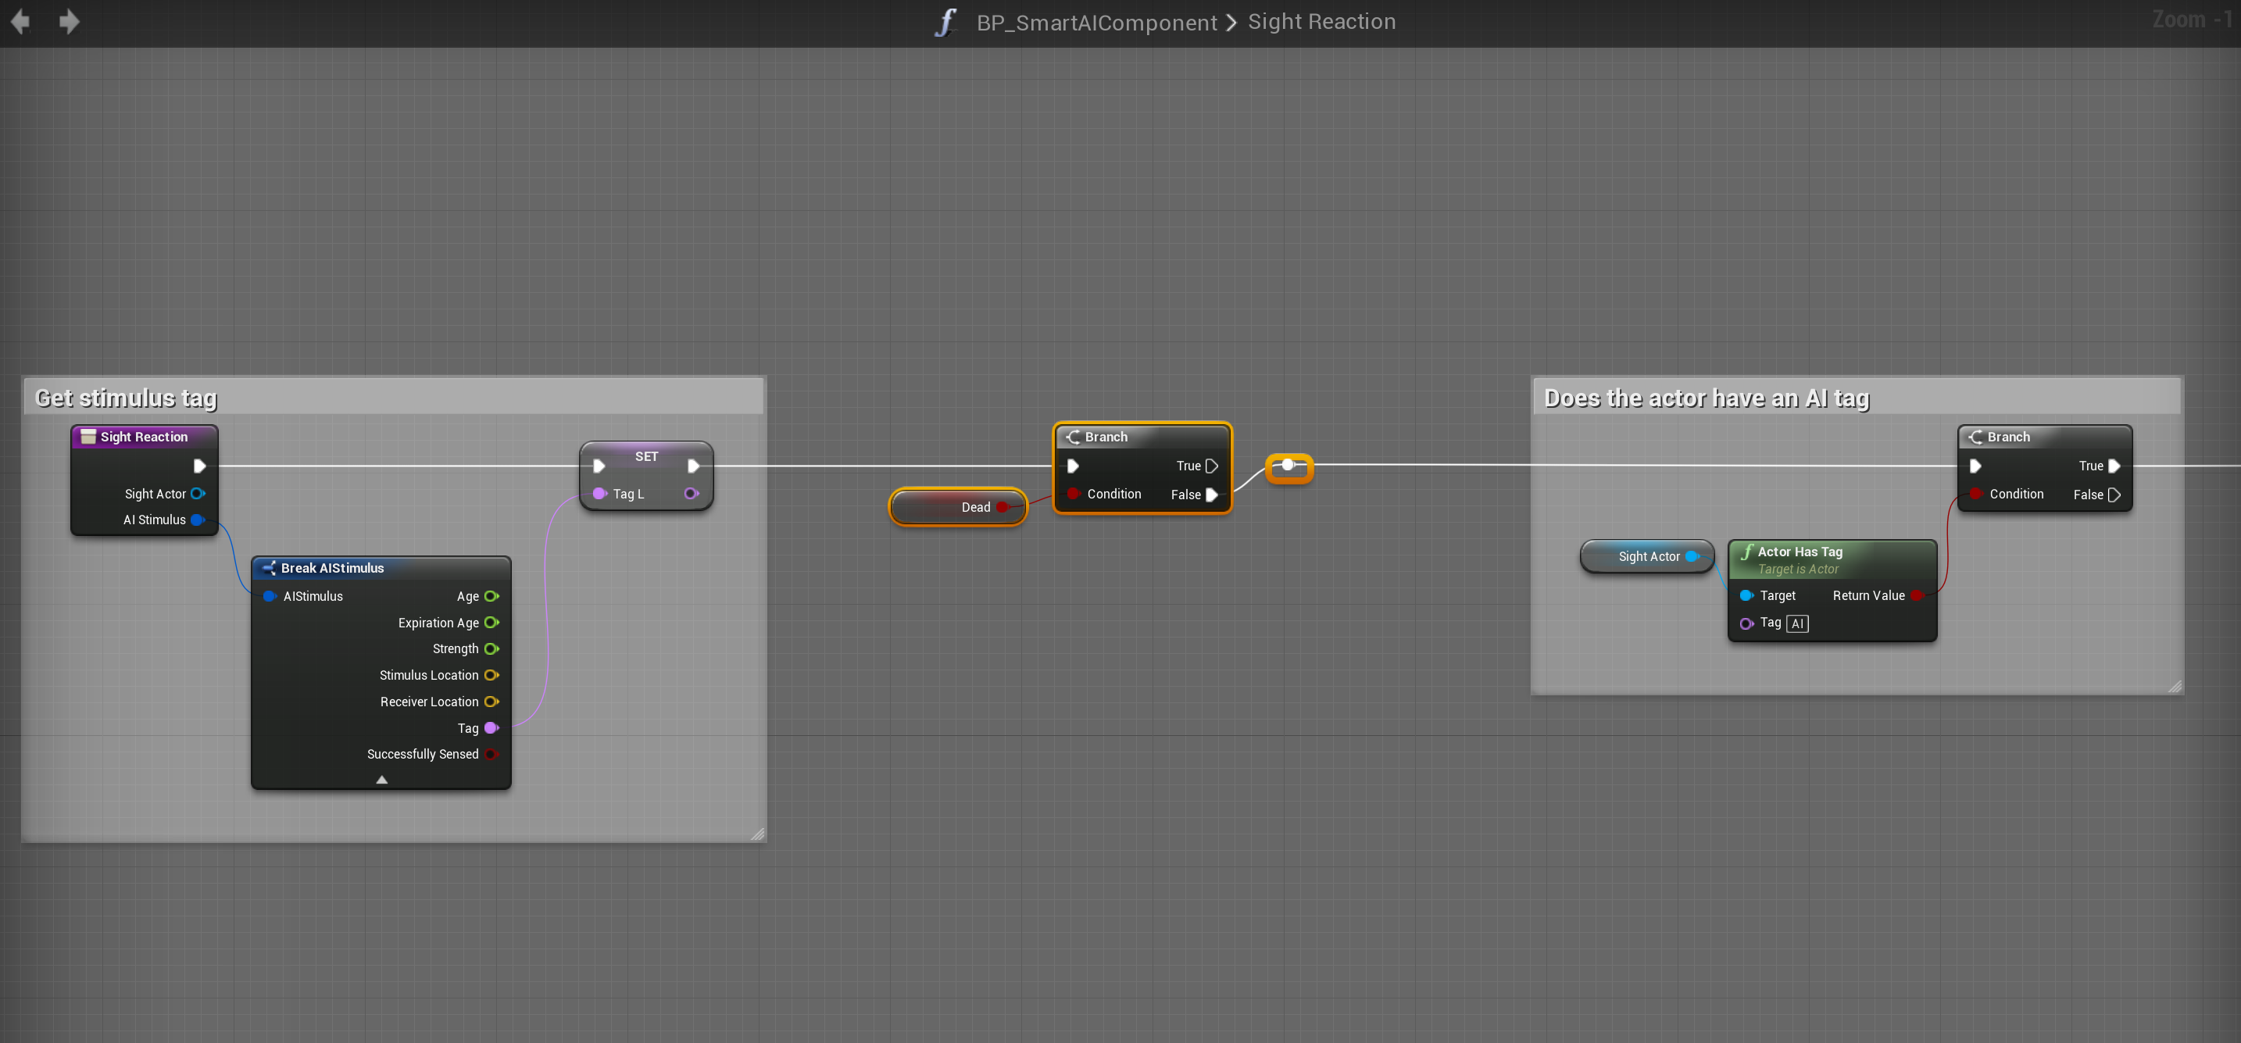The height and width of the screenshot is (1043, 2241).
Task: Click the function icon in the breadcrumb
Action: coord(945,22)
